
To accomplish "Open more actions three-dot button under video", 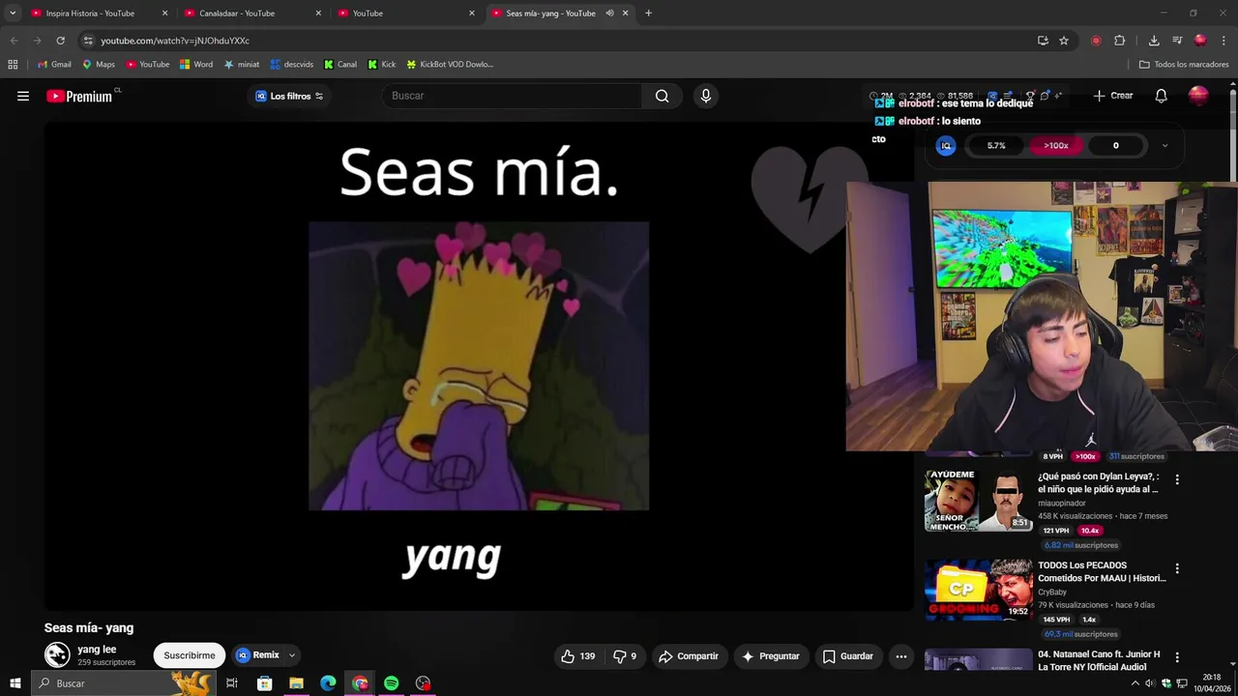I will click(901, 656).
